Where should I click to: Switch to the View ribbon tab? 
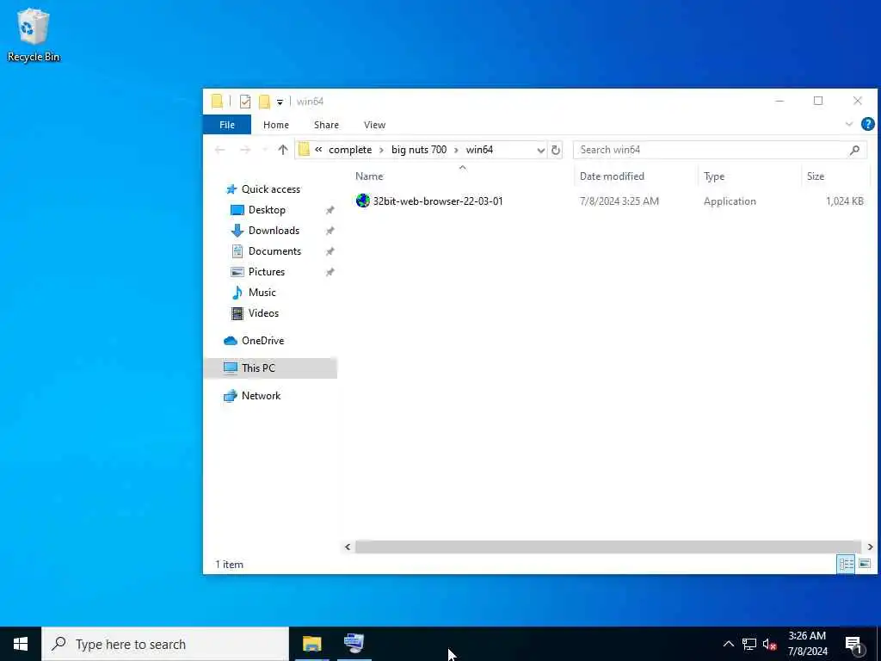374,125
